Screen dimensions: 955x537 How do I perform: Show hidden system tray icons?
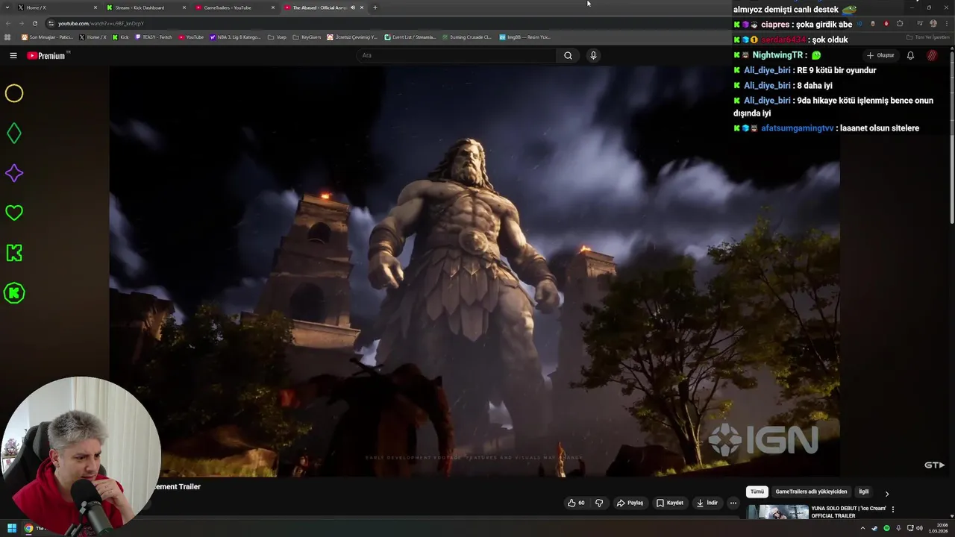(863, 528)
